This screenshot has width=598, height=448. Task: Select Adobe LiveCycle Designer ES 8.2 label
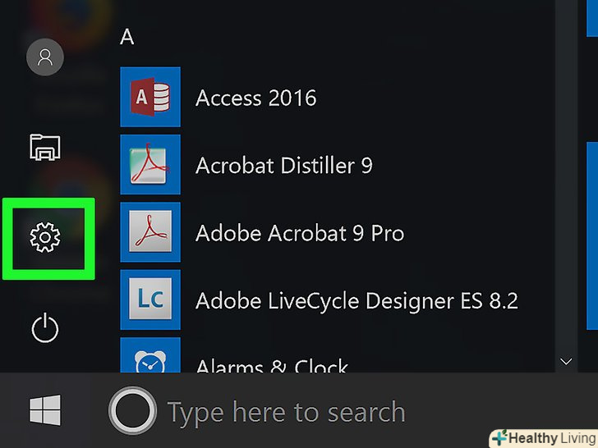click(356, 301)
